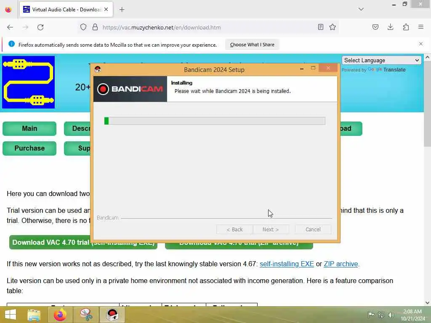Image resolution: width=431 pixels, height=323 pixels.
Task: Minimize the Bandicam Setup window
Action: click(x=302, y=69)
